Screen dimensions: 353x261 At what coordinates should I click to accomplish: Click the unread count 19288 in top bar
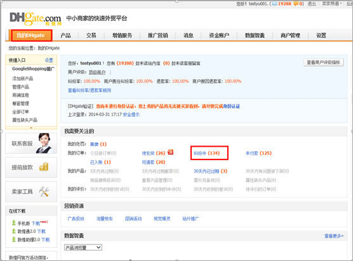(x=284, y=4)
